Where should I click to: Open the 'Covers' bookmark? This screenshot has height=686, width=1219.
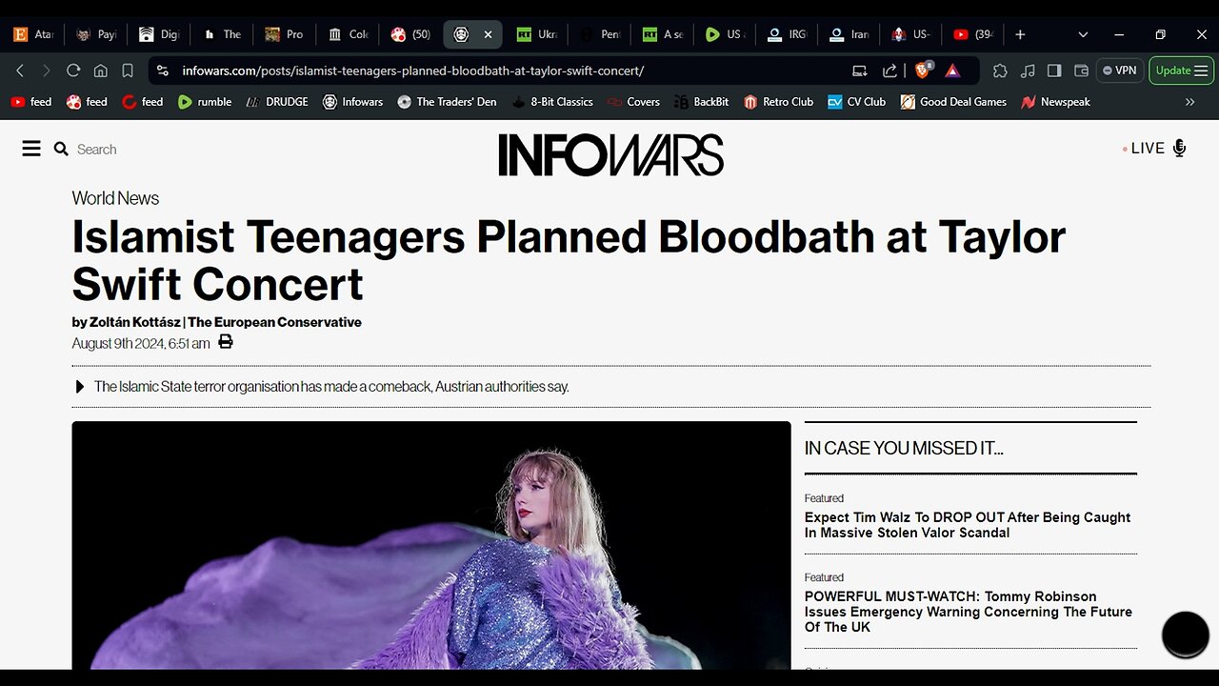633,102
